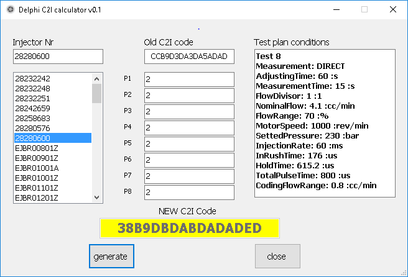
Task: Select injector EJBR00801Z in the list
Action: [x=53, y=148]
